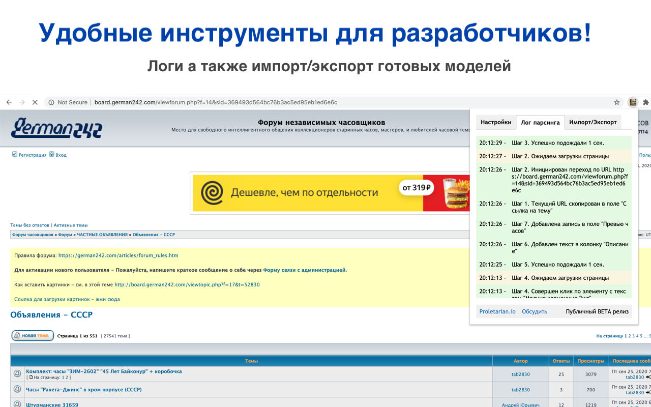651x407 pixels.
Task: Click the views count 3079
Action: tap(590, 374)
